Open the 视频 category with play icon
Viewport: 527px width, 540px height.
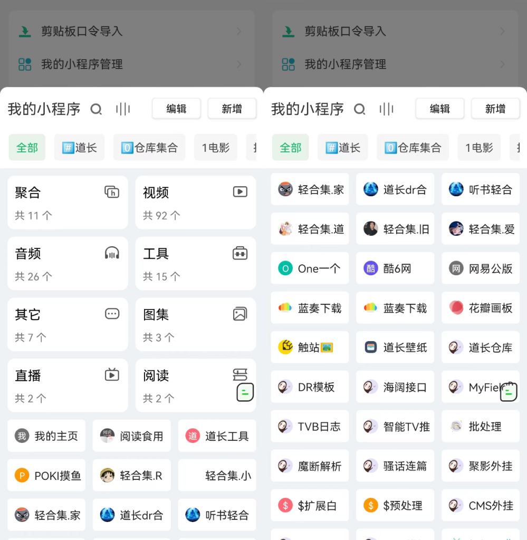click(240, 192)
